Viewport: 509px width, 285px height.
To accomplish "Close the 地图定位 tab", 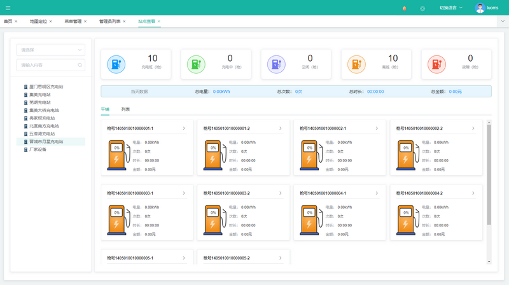I will 51,22.
